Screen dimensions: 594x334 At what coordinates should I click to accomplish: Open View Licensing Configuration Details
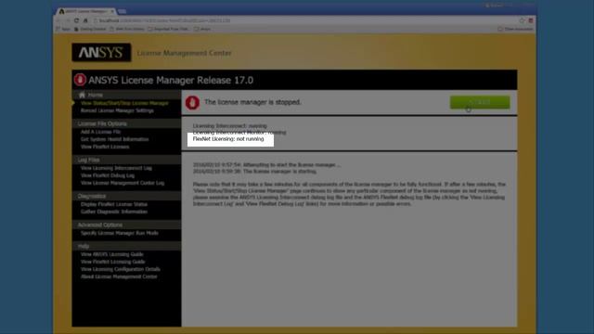point(120,269)
